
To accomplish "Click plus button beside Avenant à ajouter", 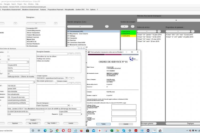I will (71, 78).
